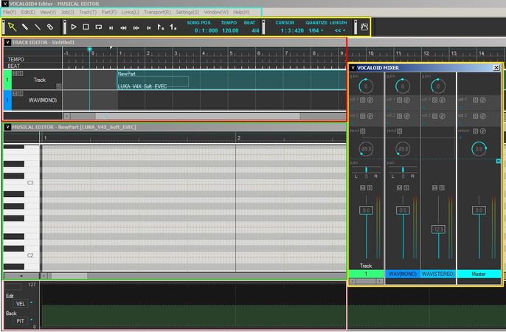Mute the WAV(MONO) channel in the mixer
The height and width of the screenshot is (332, 506).
(400, 188)
